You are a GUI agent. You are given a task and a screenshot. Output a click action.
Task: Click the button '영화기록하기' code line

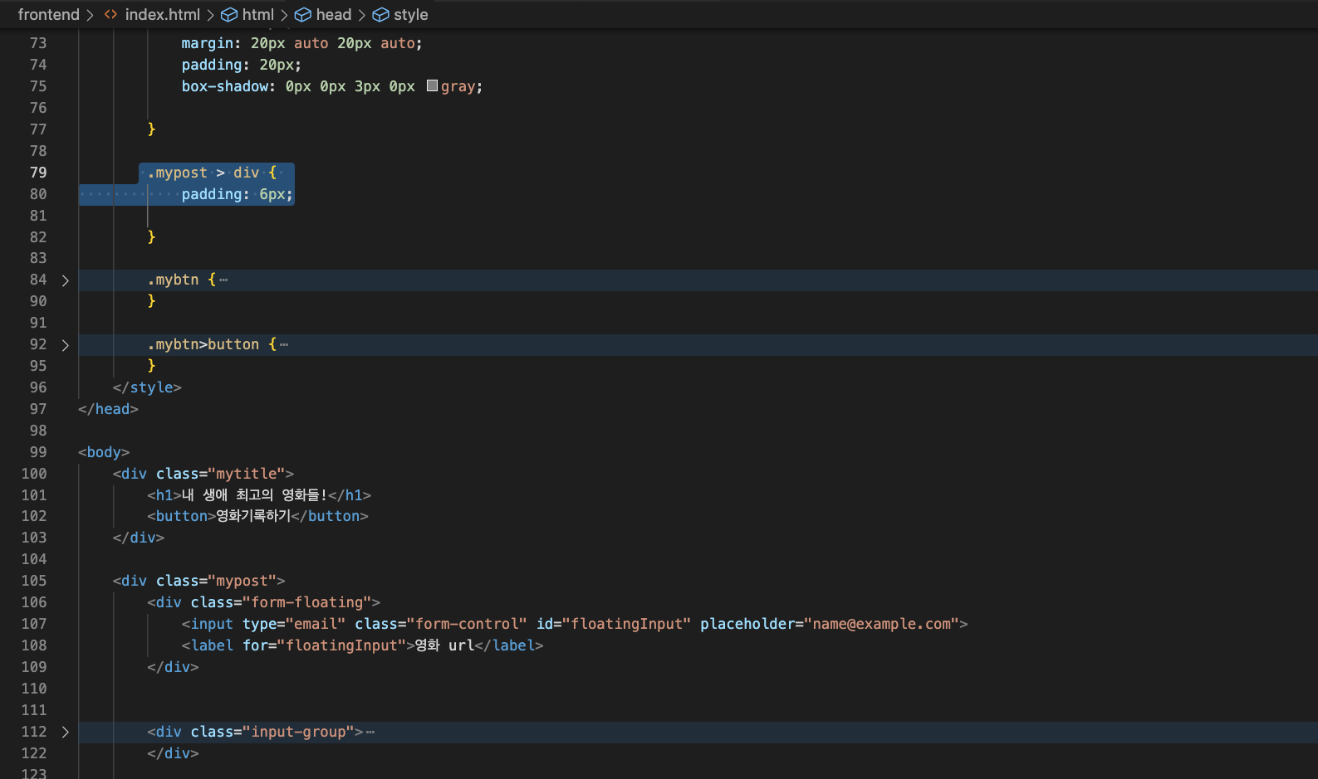(x=257, y=516)
